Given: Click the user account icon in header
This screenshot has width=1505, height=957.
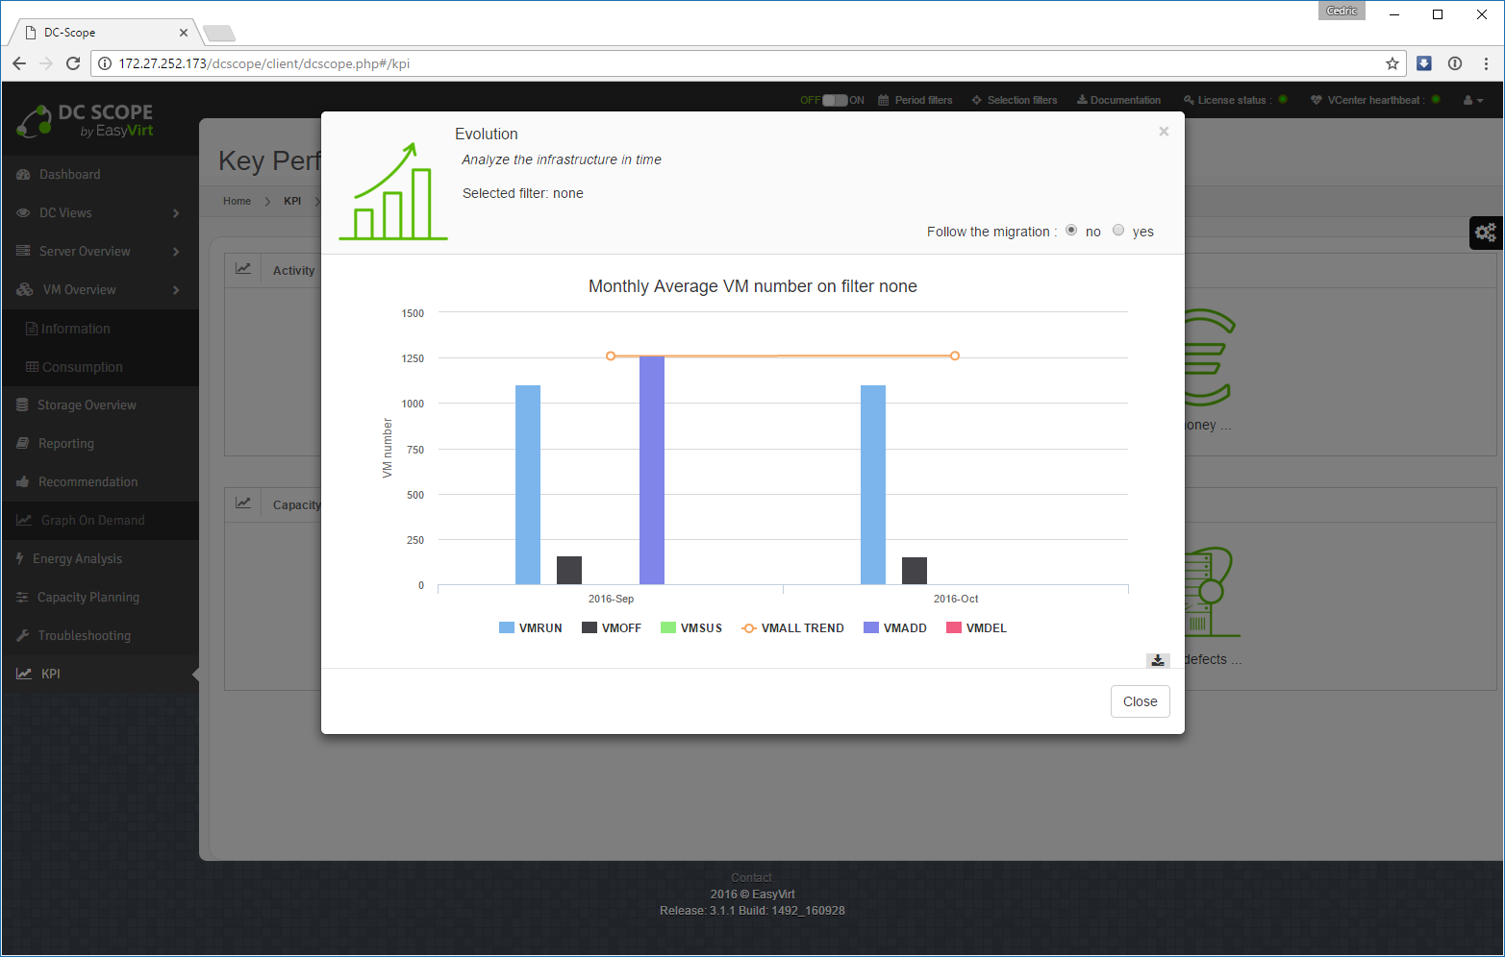Looking at the screenshot, I should pyautogui.click(x=1471, y=100).
